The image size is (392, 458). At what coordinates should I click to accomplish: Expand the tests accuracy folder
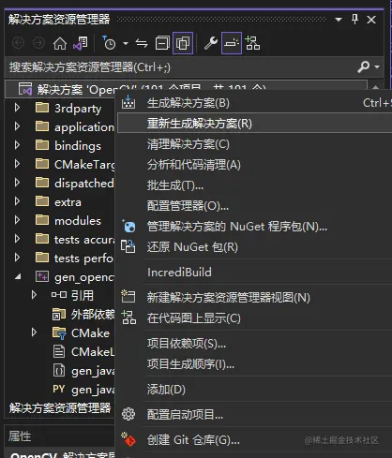point(17,239)
